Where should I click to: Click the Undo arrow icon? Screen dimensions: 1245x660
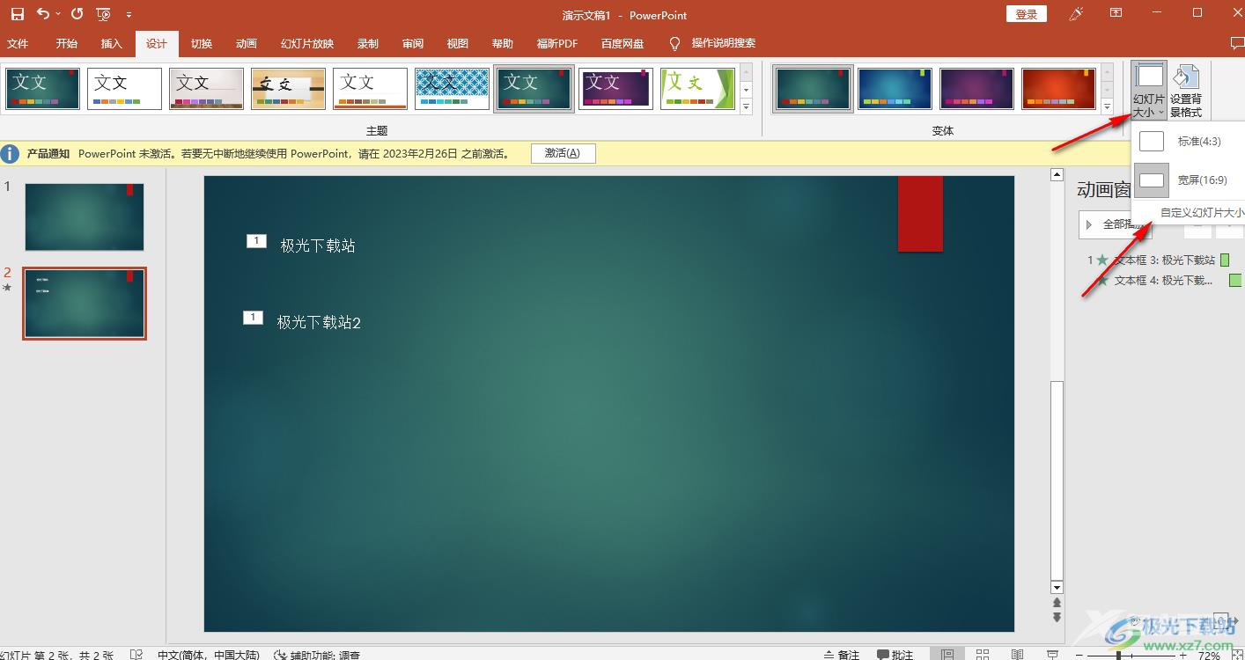coord(42,14)
